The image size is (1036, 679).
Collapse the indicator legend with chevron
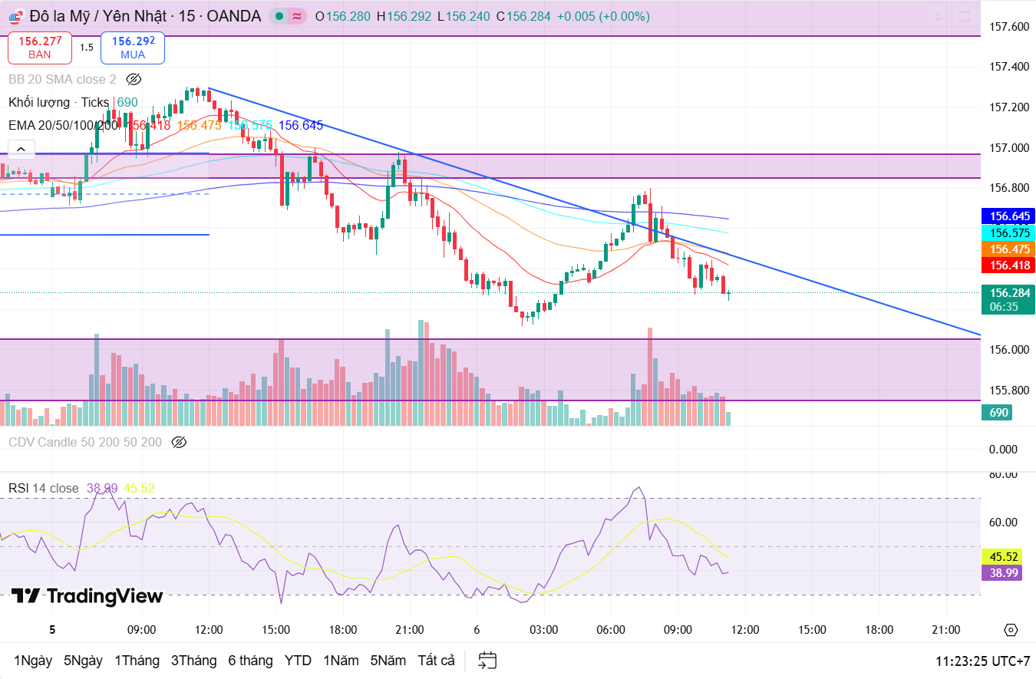21,149
